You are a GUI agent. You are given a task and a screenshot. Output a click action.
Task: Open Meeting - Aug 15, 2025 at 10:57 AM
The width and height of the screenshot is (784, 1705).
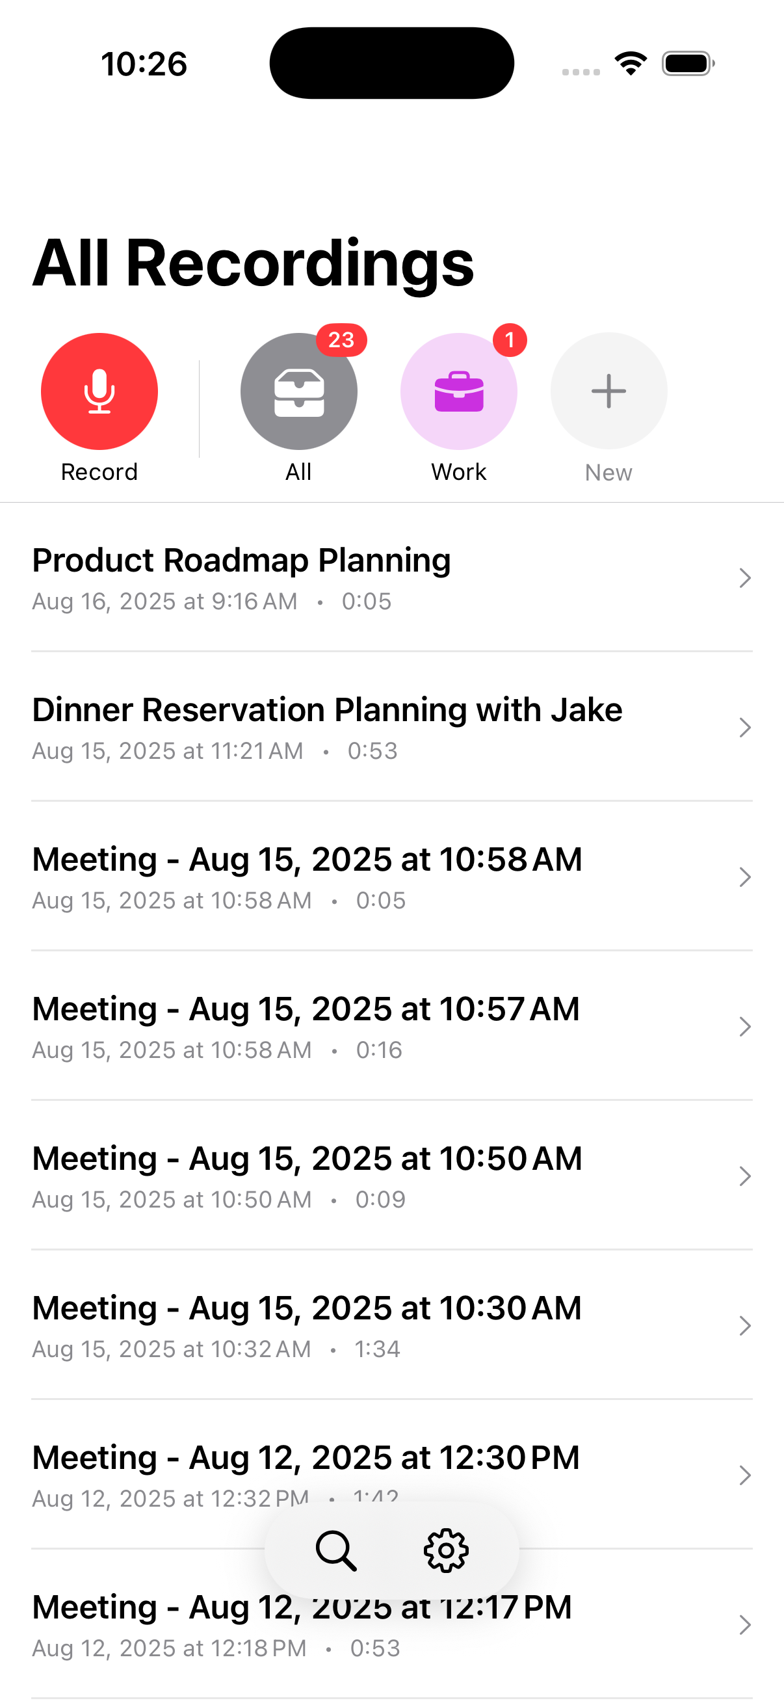click(306, 1009)
